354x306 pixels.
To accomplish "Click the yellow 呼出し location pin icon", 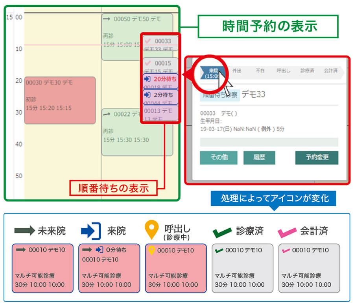I will pyautogui.click(x=151, y=230).
